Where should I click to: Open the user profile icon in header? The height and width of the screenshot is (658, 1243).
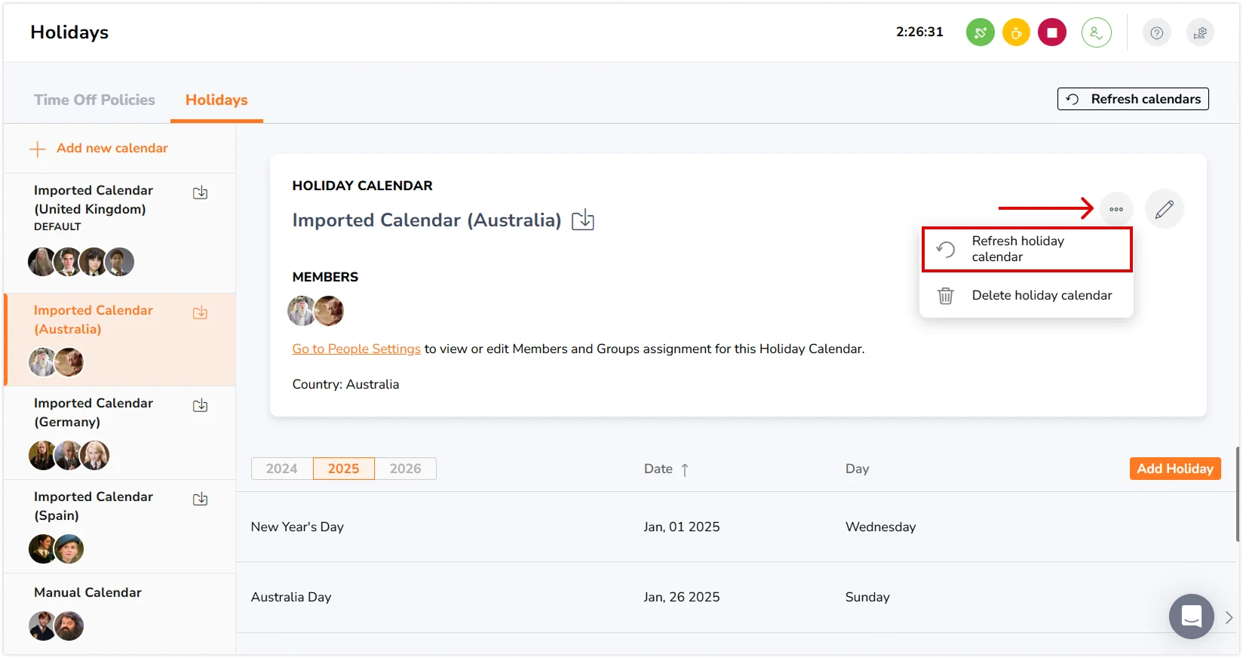pyautogui.click(x=1096, y=32)
